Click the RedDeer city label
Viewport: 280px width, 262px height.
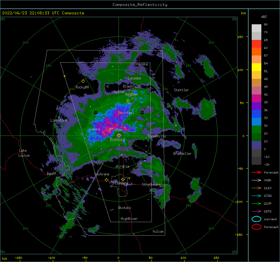pos(132,94)
